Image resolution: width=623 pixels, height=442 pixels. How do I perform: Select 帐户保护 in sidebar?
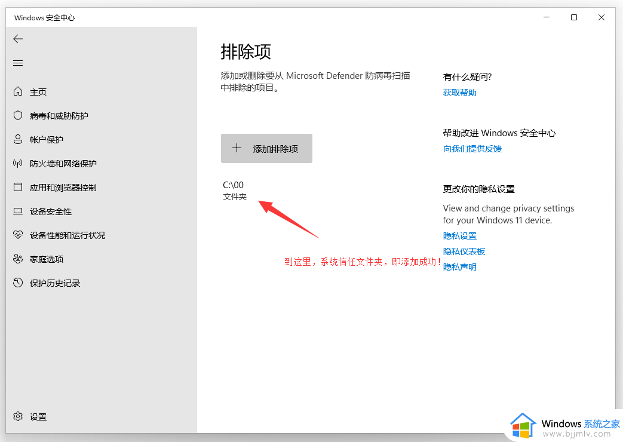(x=47, y=140)
